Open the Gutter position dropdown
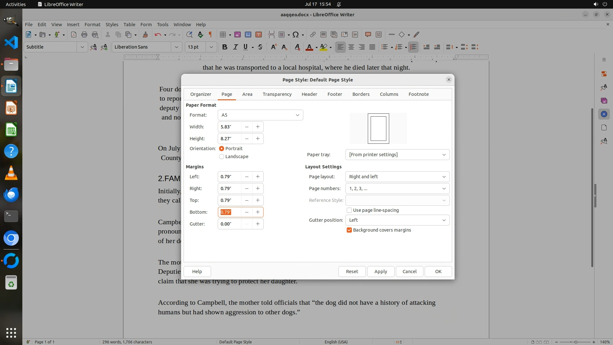613x345 pixels. (397, 220)
